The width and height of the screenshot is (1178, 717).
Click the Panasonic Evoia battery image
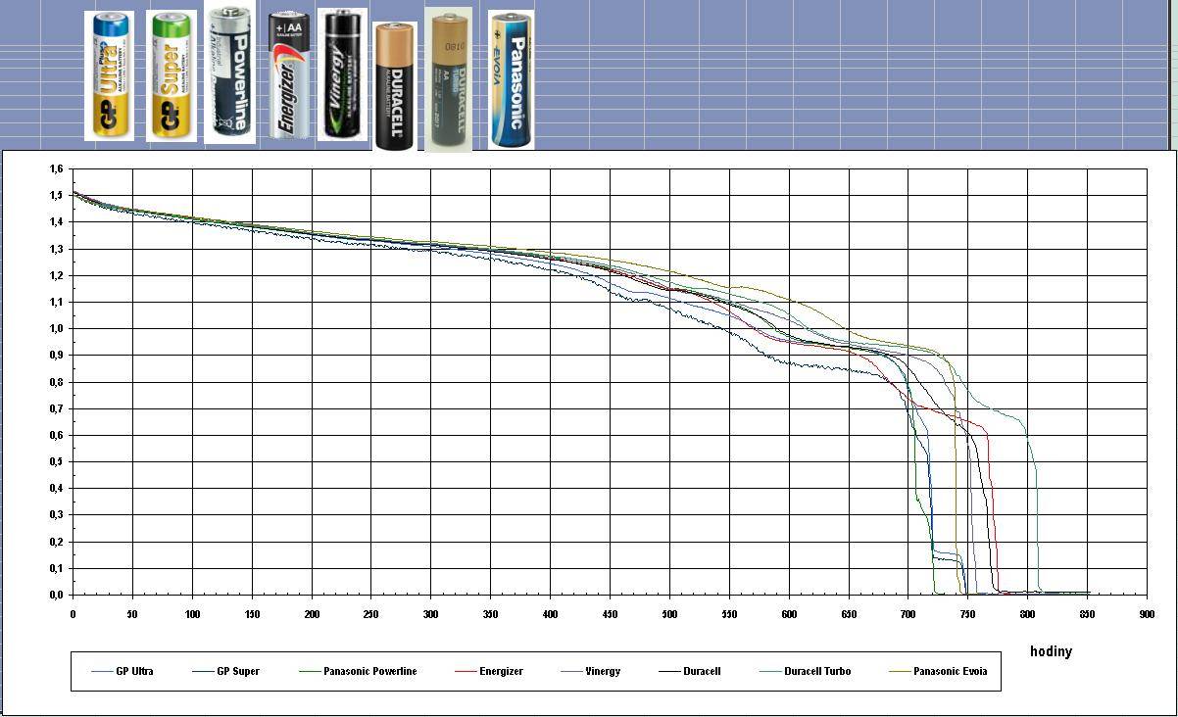click(511, 80)
